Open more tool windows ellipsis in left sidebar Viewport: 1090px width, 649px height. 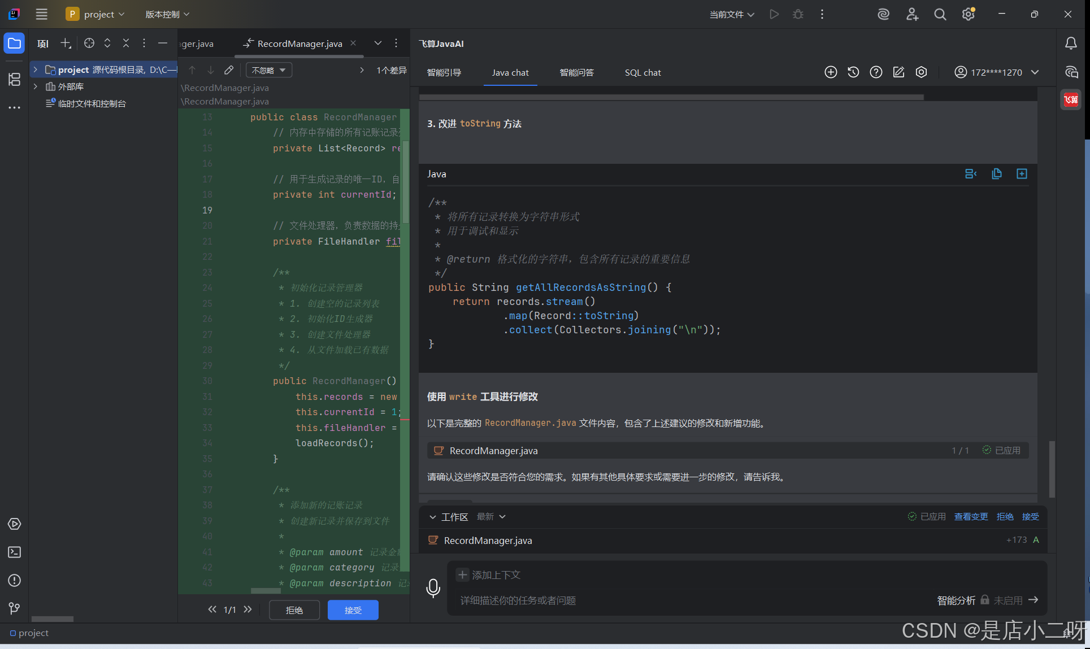point(14,107)
